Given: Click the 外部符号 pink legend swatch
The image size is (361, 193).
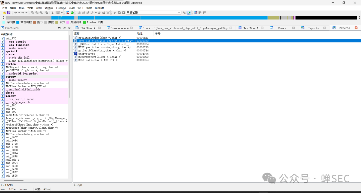Looking at the screenshot, I should point(68,22).
